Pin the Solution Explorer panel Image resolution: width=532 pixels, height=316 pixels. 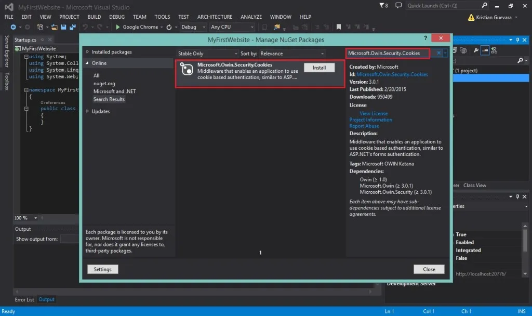point(517,40)
